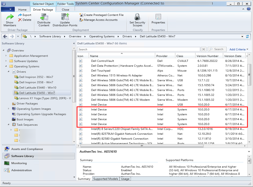Click the Show Members ribbon icon
This screenshot has width=253, height=187.
10,17
